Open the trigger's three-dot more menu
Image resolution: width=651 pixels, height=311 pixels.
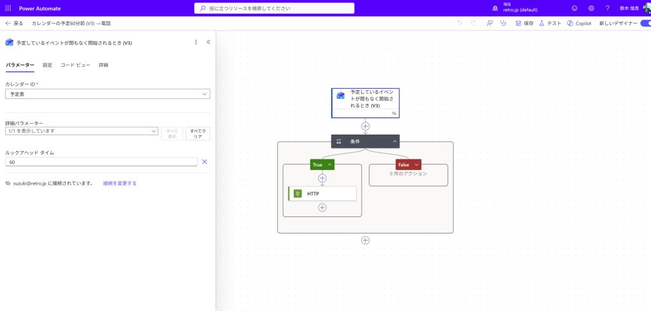(196, 43)
